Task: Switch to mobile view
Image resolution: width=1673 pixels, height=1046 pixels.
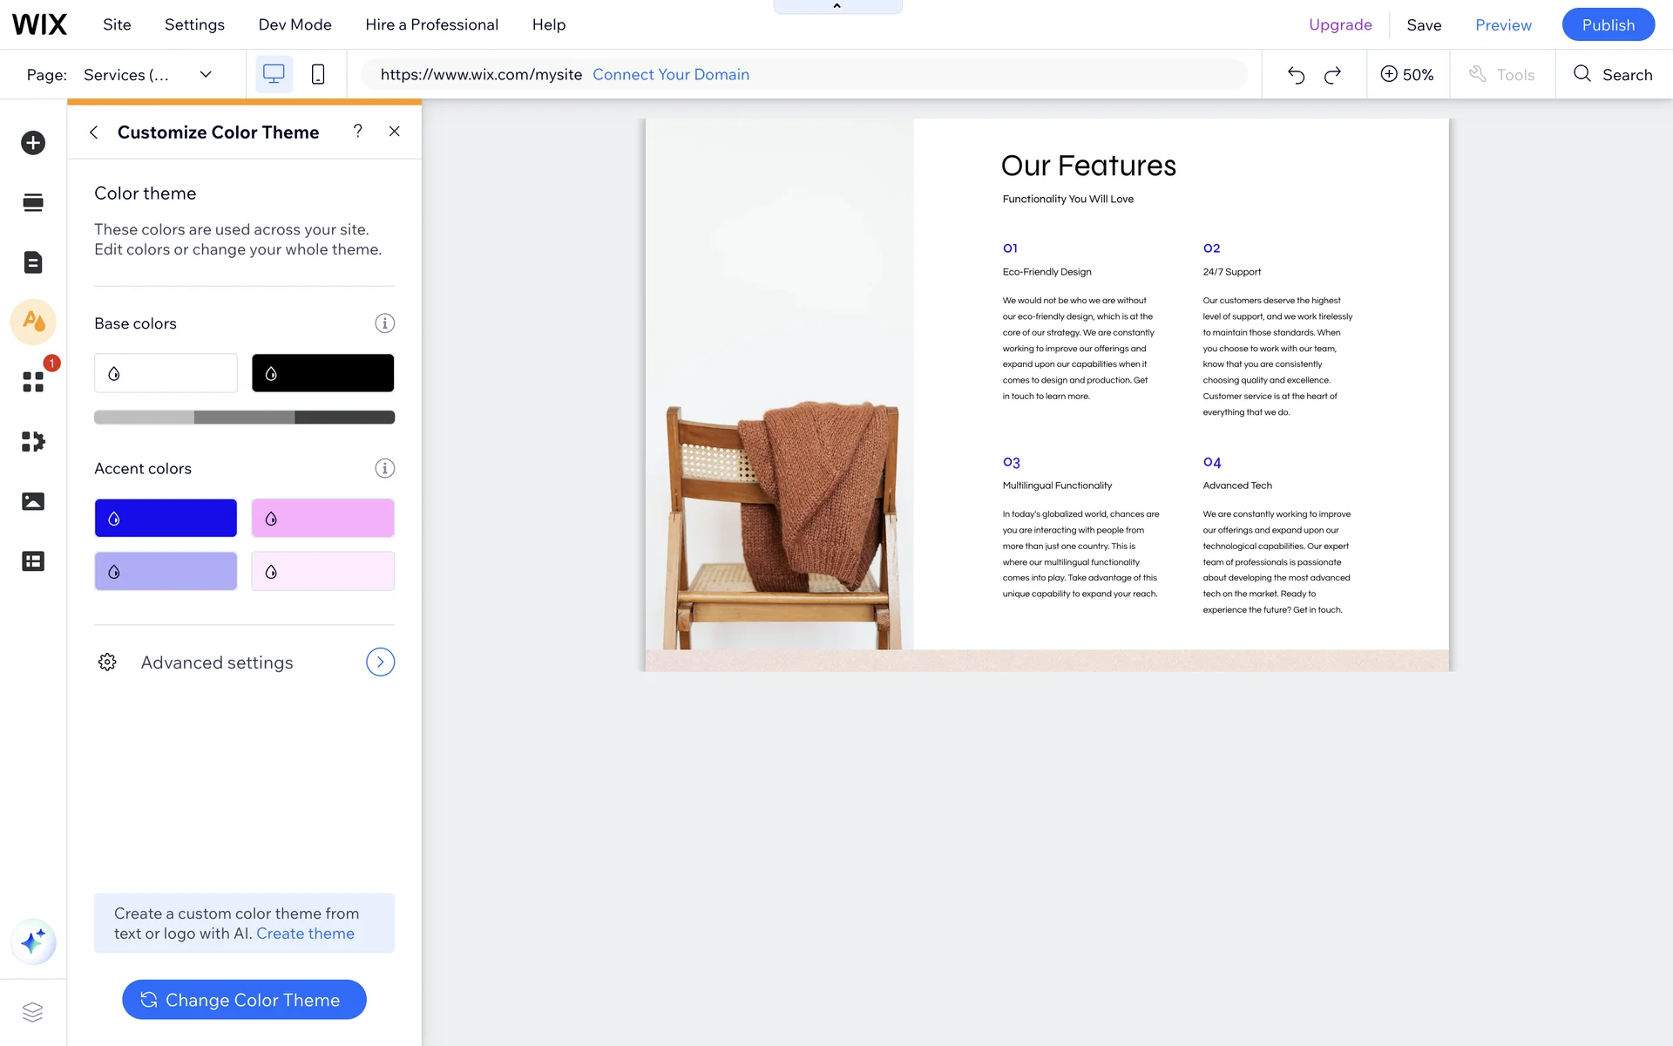Action: [x=318, y=75]
